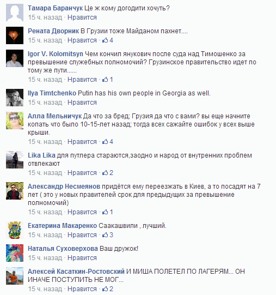Open Ilya Timtchenko's avatar photo

pyautogui.click(x=15, y=98)
